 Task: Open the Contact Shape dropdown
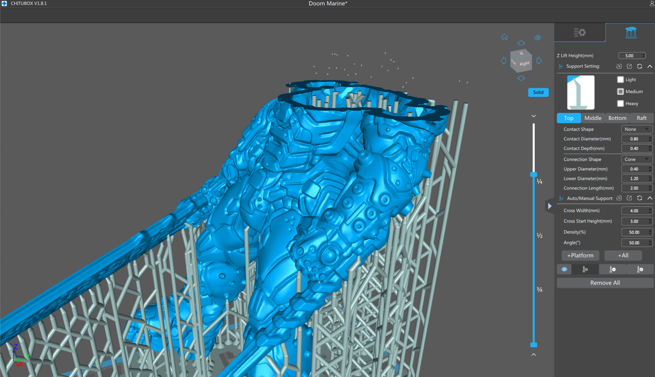tap(637, 129)
